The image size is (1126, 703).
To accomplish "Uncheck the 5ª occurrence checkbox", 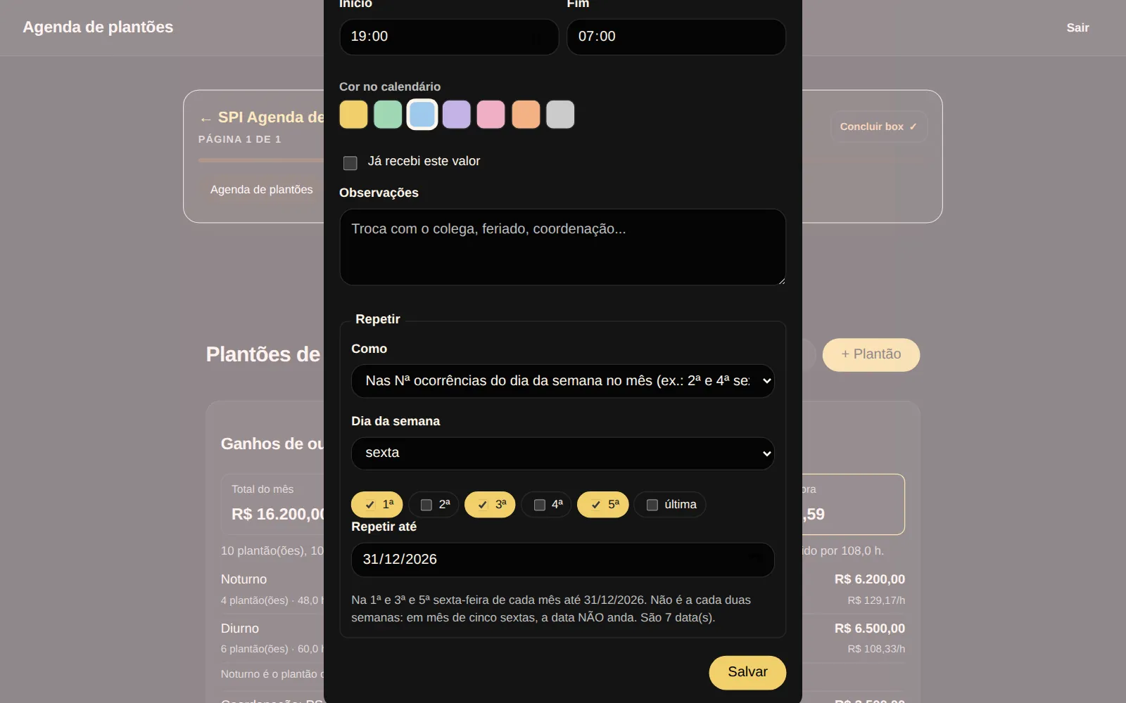I will [x=596, y=505].
